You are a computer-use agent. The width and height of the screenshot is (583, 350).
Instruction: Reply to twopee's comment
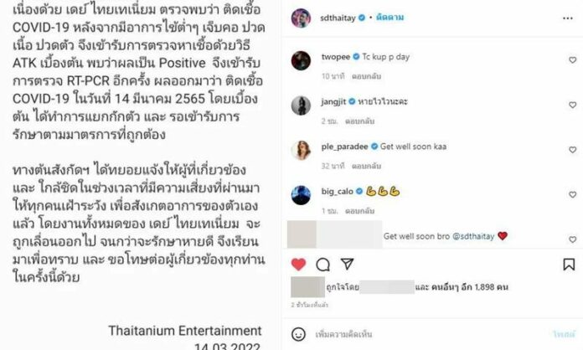(367, 76)
